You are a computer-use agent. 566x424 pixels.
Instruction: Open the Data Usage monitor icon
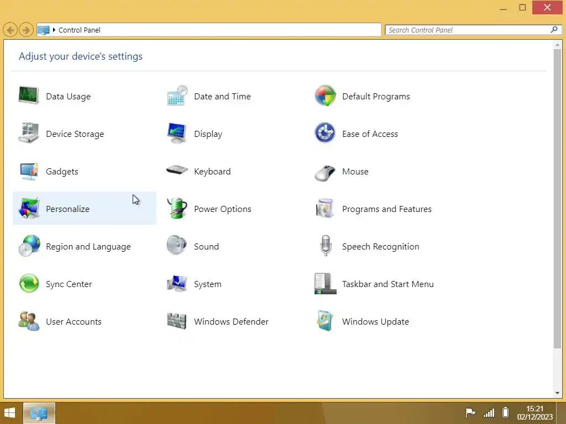tap(29, 96)
